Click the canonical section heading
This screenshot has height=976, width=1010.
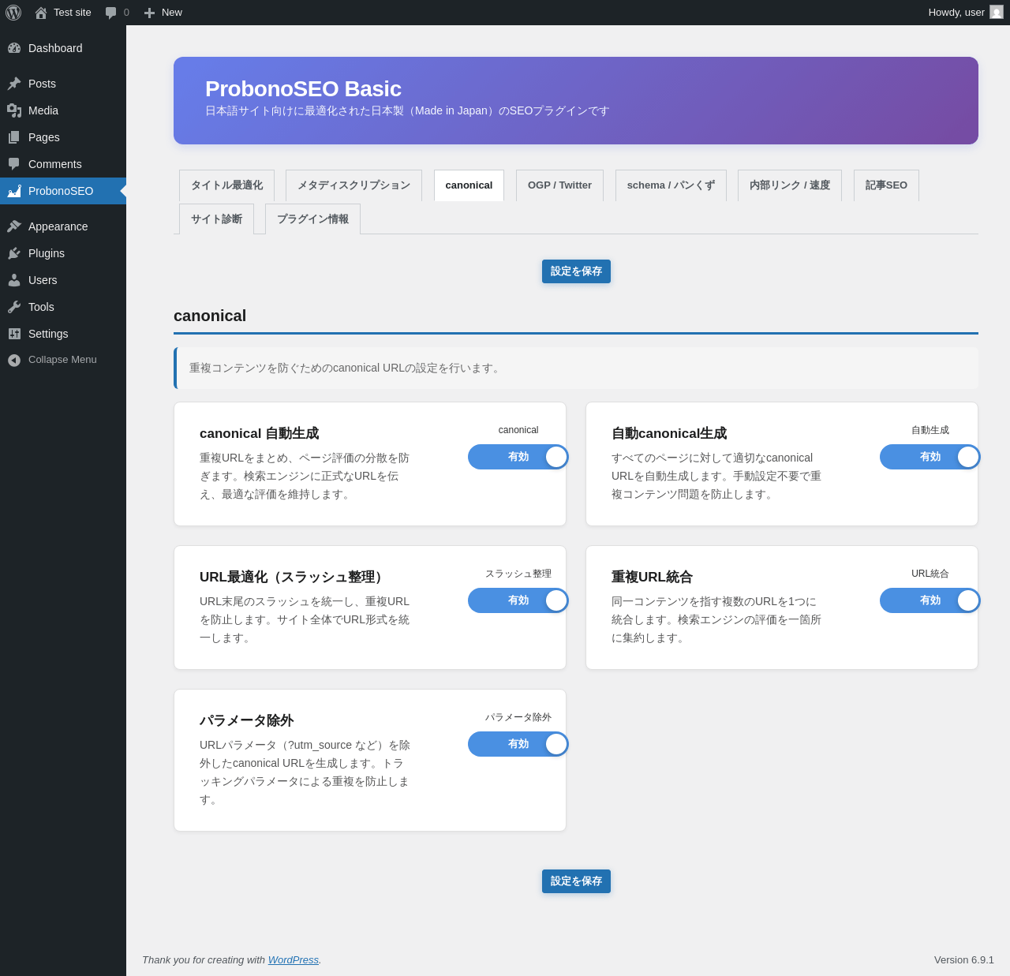(x=210, y=316)
